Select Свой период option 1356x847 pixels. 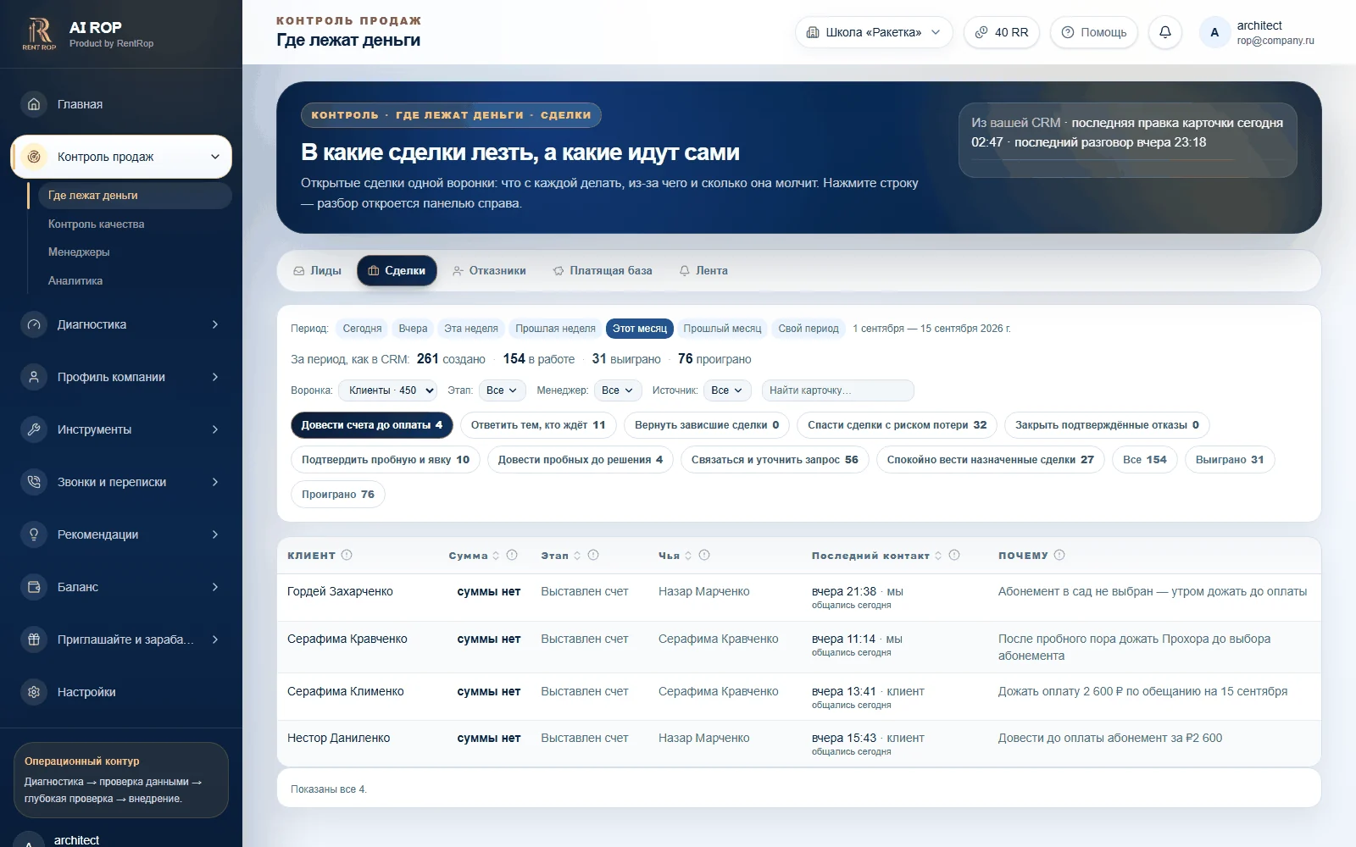(809, 329)
